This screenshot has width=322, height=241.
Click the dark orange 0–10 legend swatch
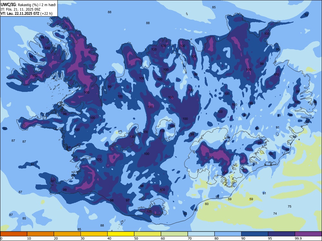14,234
